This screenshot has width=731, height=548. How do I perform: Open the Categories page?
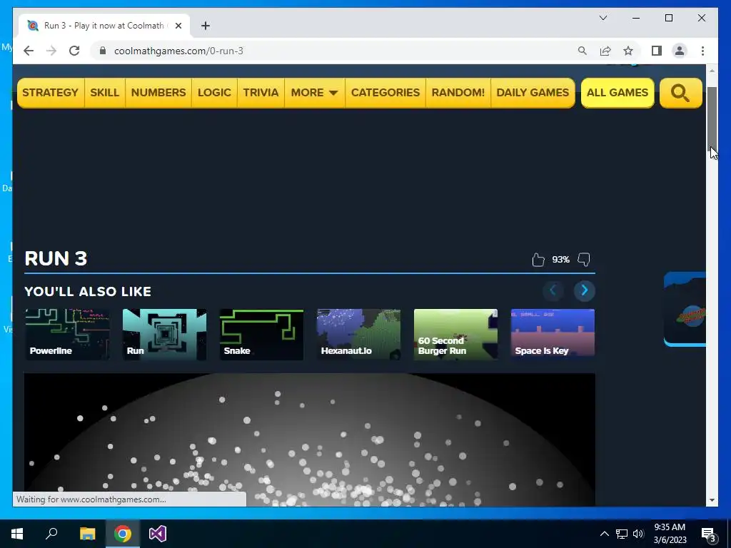coord(385,93)
